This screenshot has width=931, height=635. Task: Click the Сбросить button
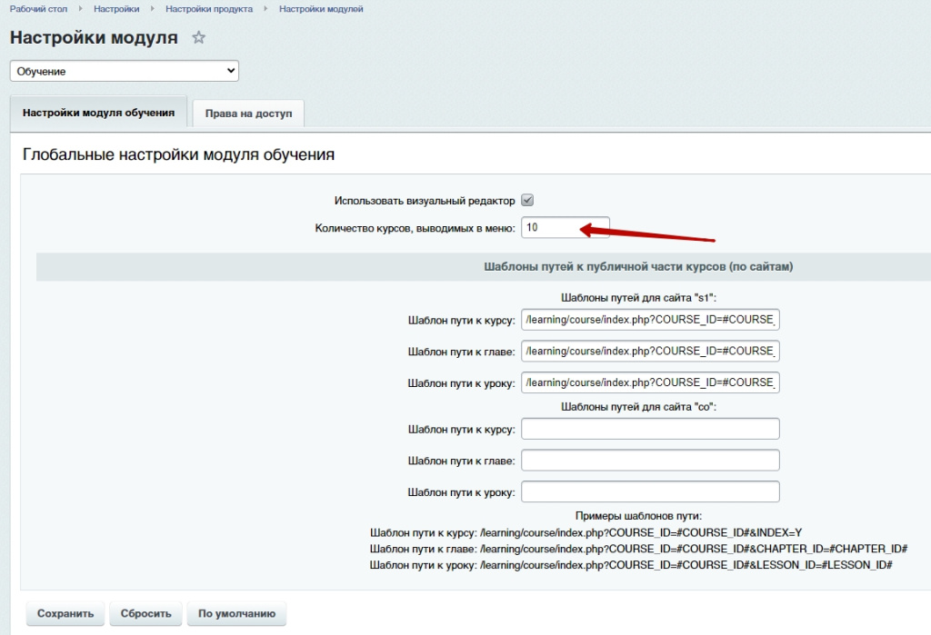[146, 613]
